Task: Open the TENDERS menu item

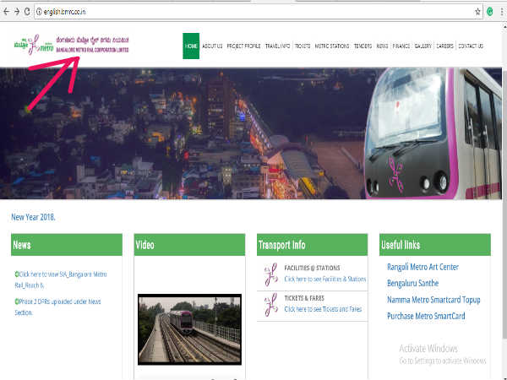Action: 363,46
